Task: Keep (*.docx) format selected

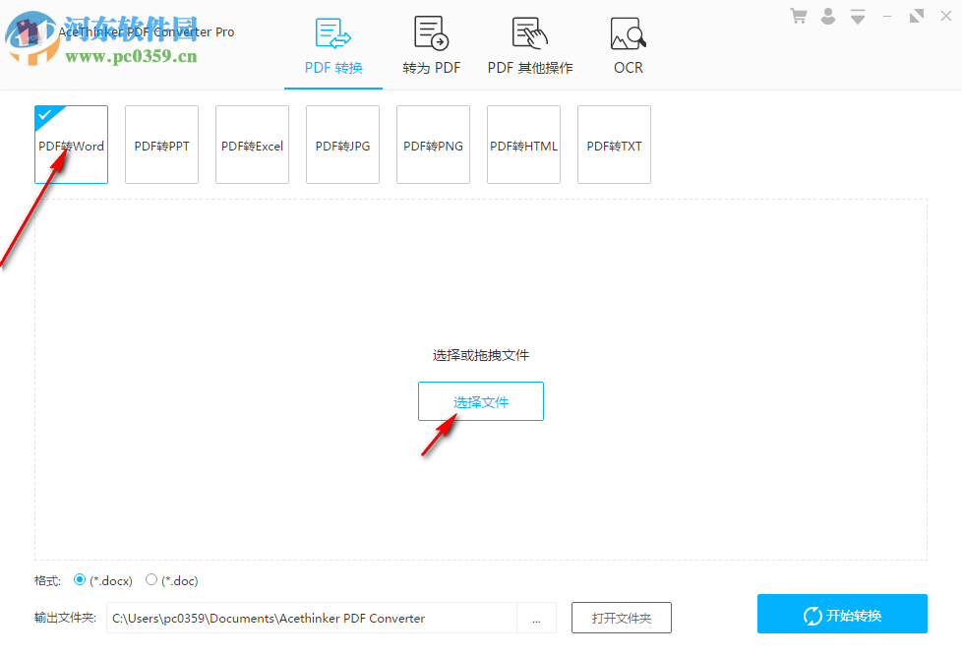Action: 80,580
